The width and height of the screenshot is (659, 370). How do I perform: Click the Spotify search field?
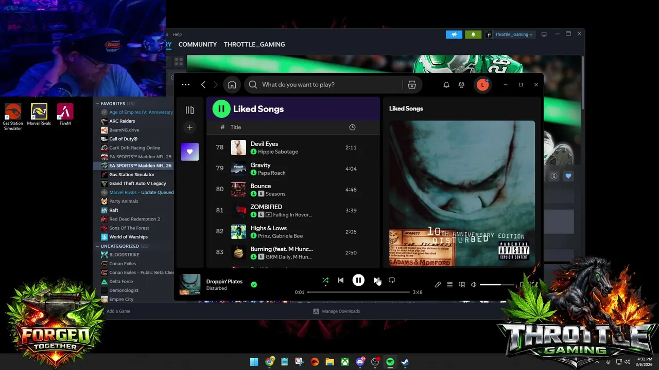[x=323, y=85]
